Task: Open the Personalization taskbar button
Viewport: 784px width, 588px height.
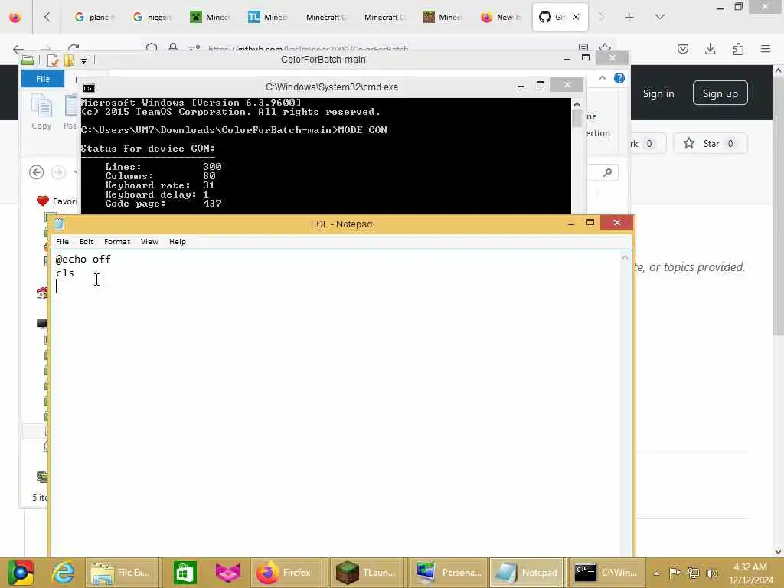Action: tap(448, 573)
